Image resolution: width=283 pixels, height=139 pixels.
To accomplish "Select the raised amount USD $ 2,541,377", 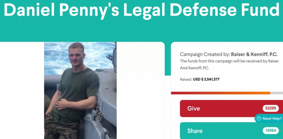I will click(x=206, y=79).
